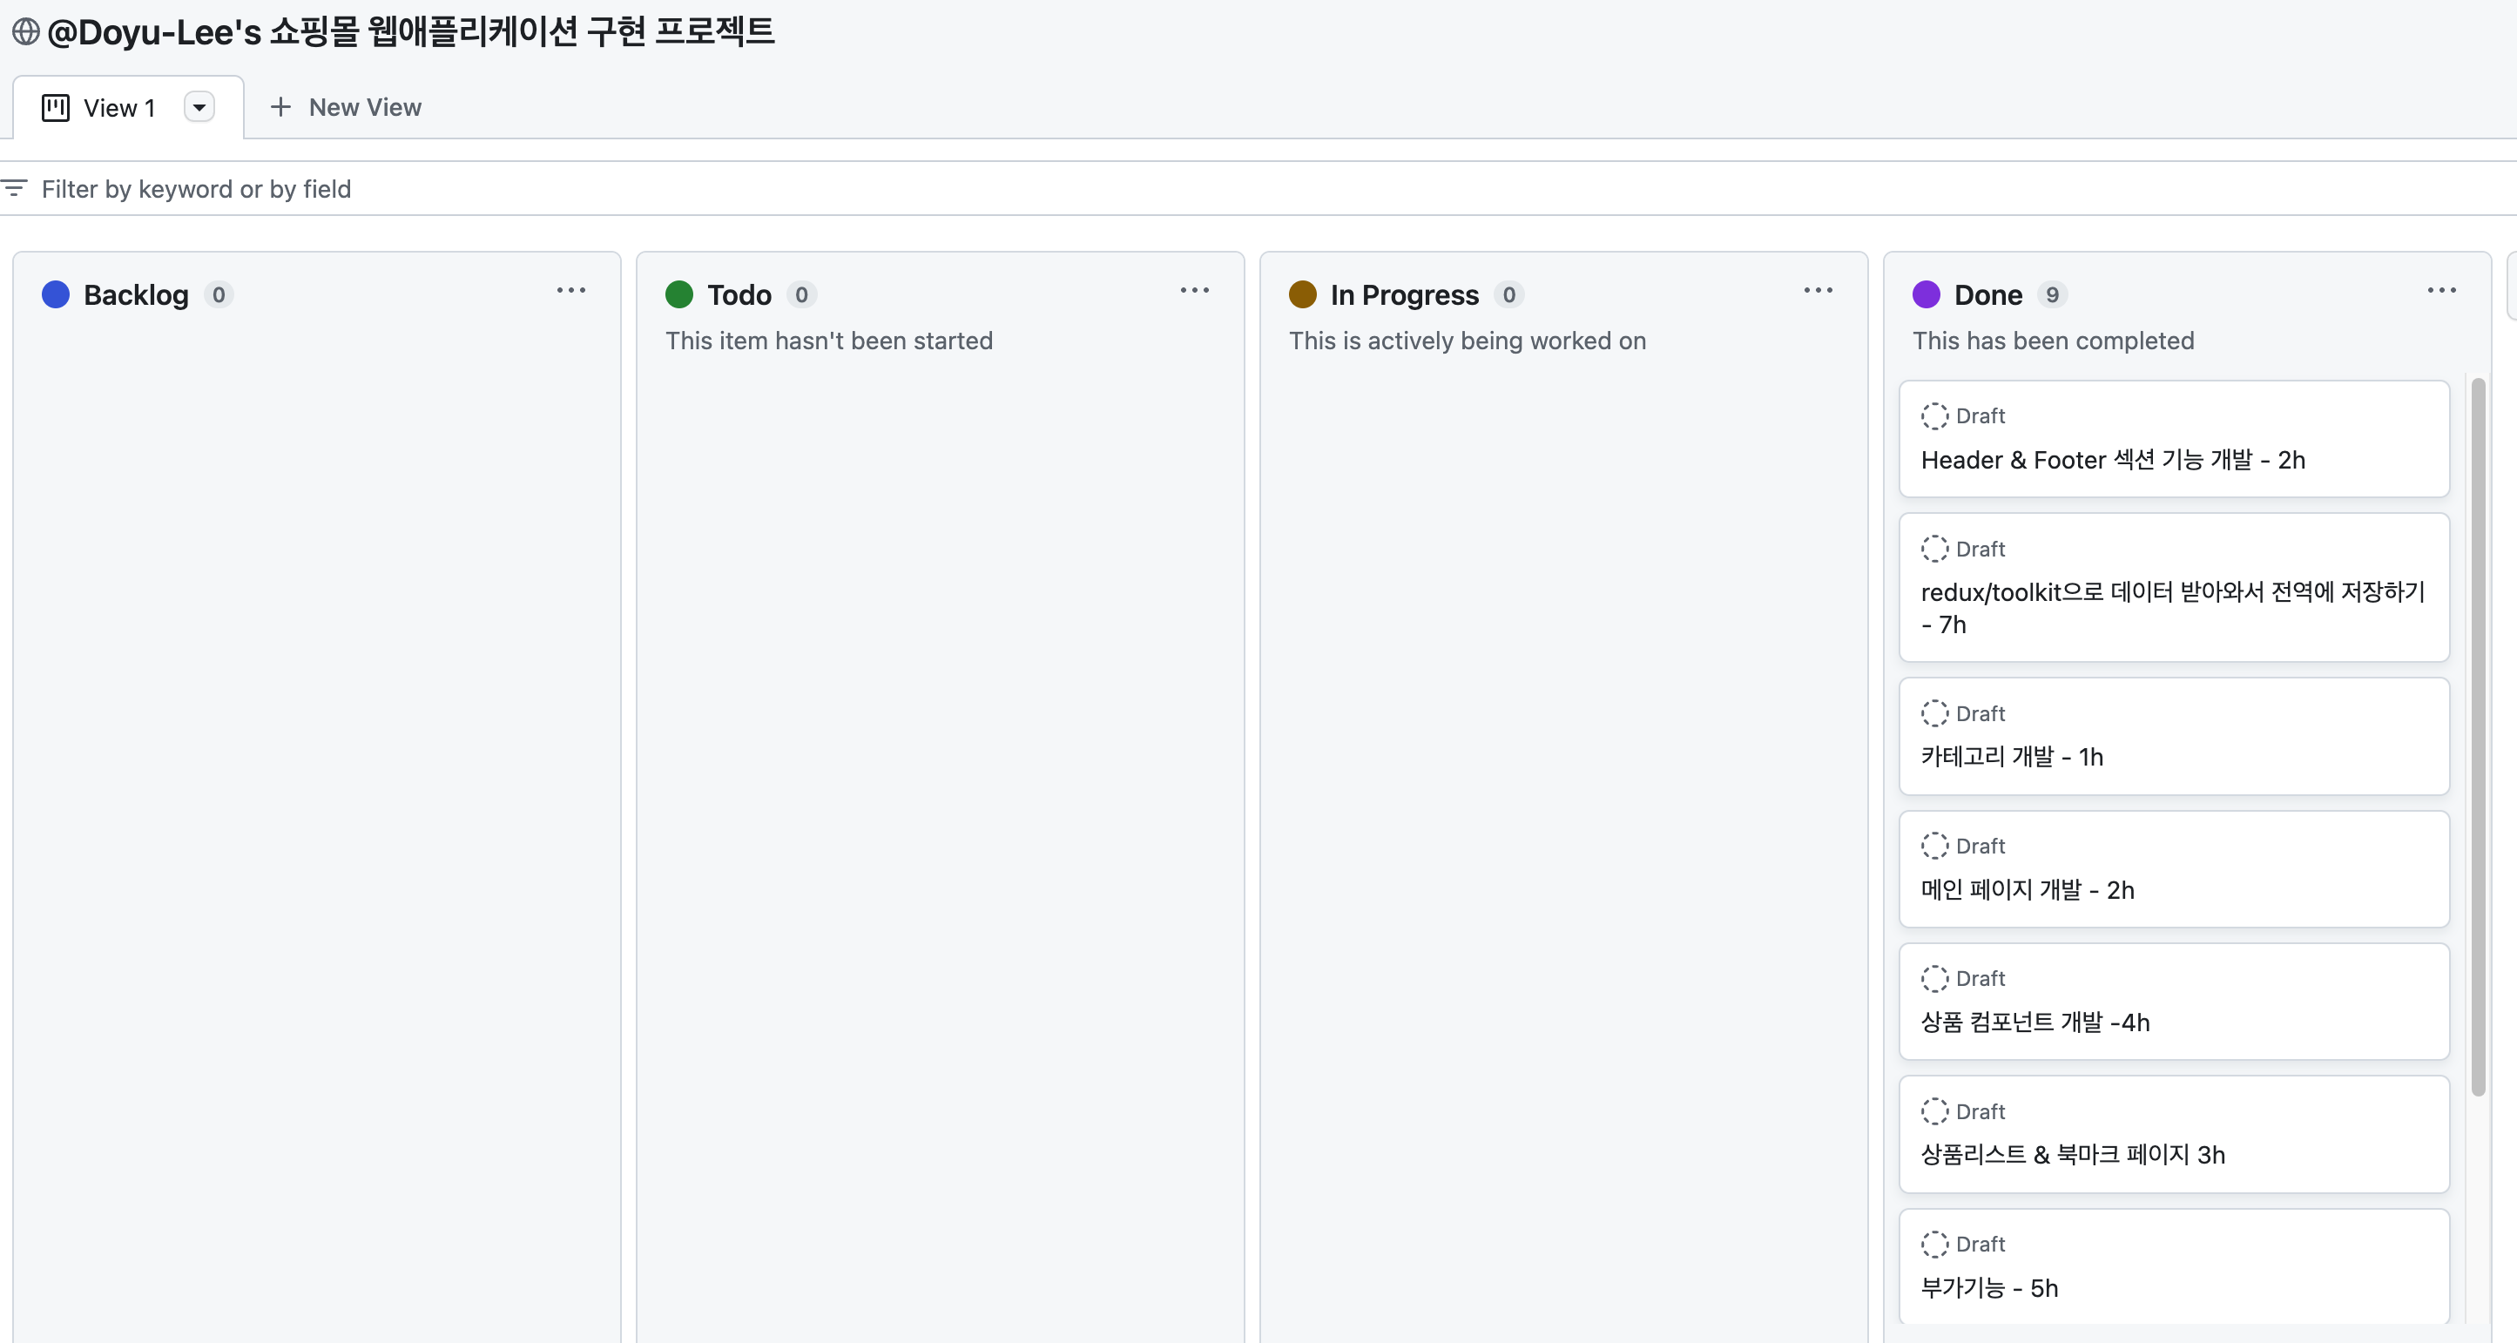2517x1343 pixels.
Task: Click 'This is actively being worked on' description
Action: coord(1468,341)
